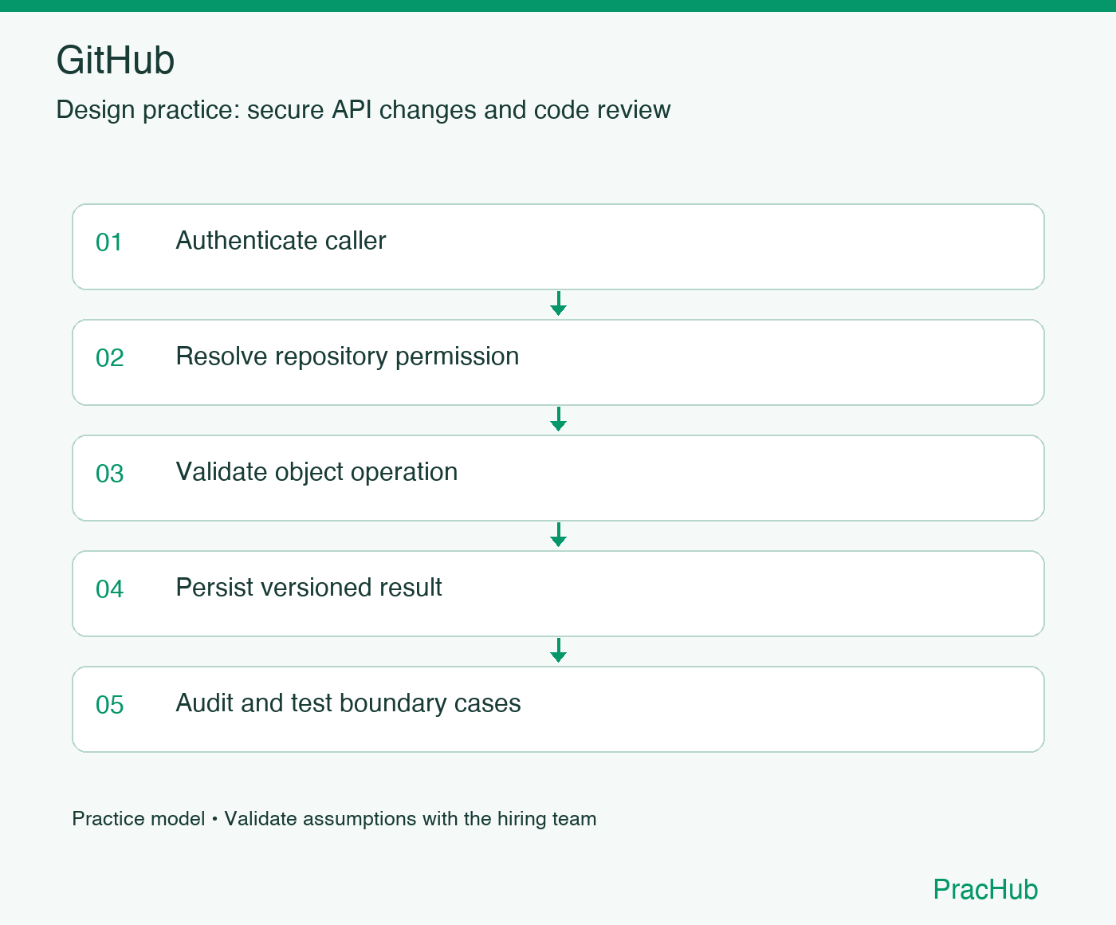Select the subtitle 'Design practice: secure API changes'
The height and width of the screenshot is (925, 1116).
click(266, 110)
